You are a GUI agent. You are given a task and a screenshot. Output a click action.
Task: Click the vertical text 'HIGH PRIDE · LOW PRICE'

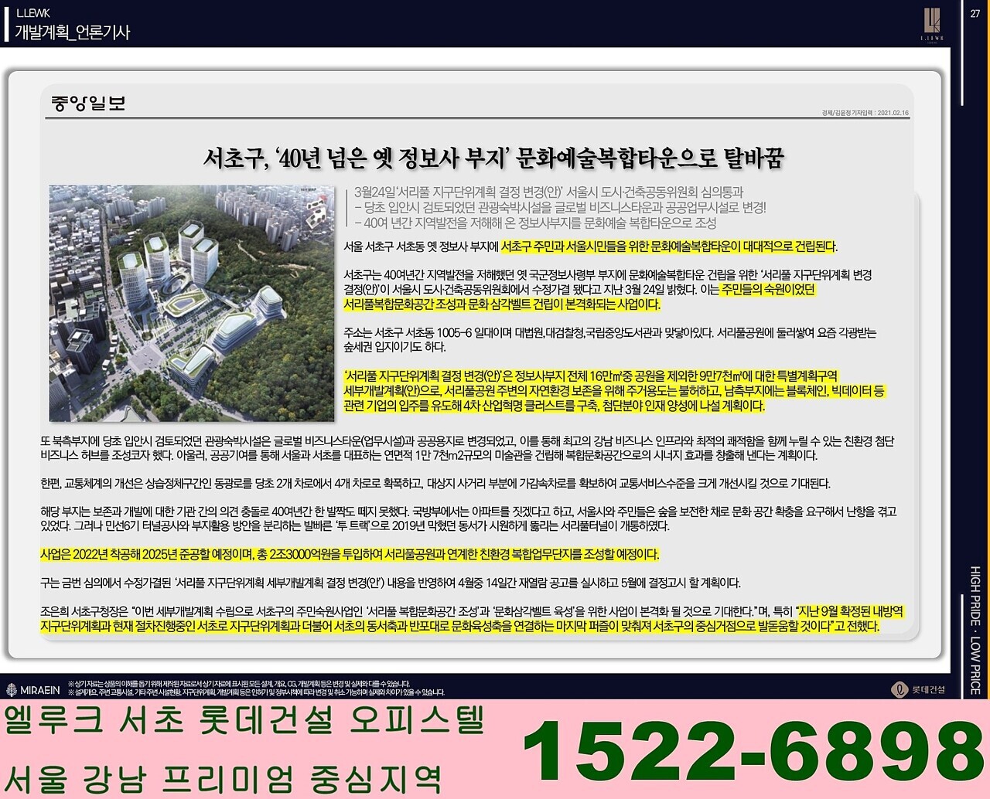coord(975,630)
